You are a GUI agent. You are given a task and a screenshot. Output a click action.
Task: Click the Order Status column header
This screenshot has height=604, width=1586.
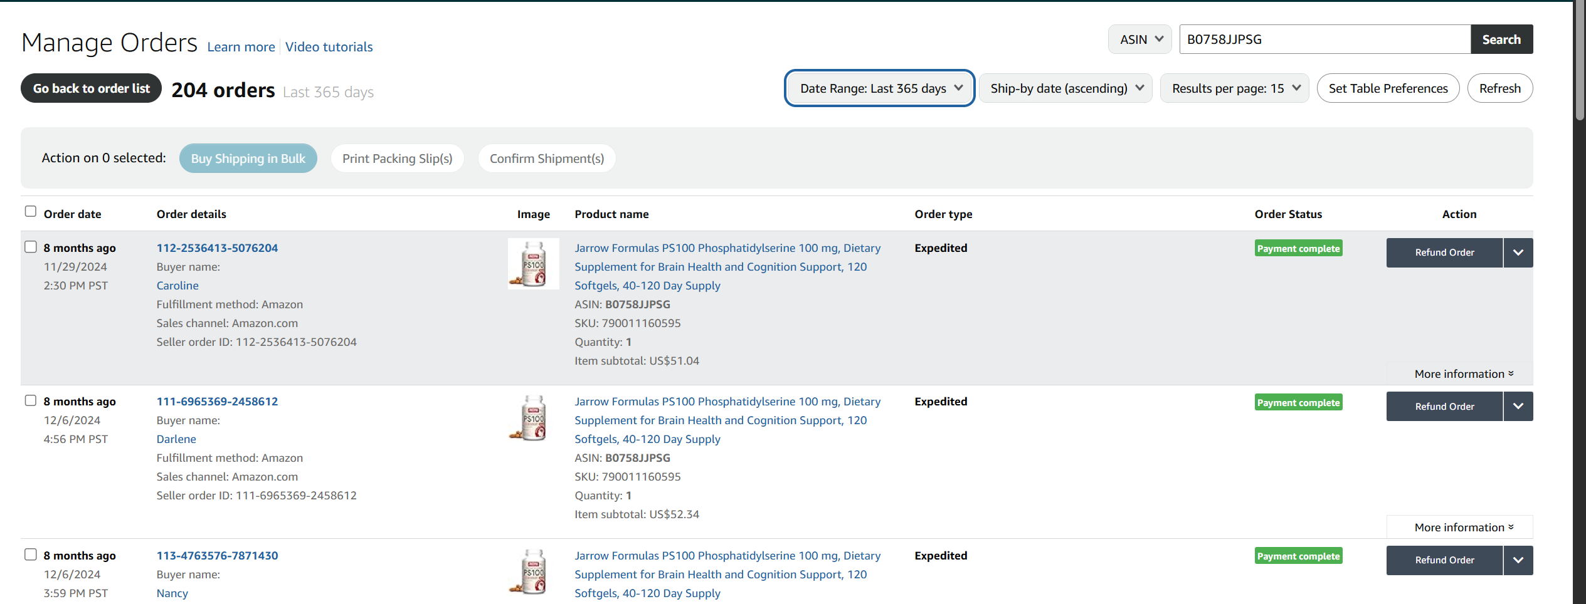pos(1288,214)
